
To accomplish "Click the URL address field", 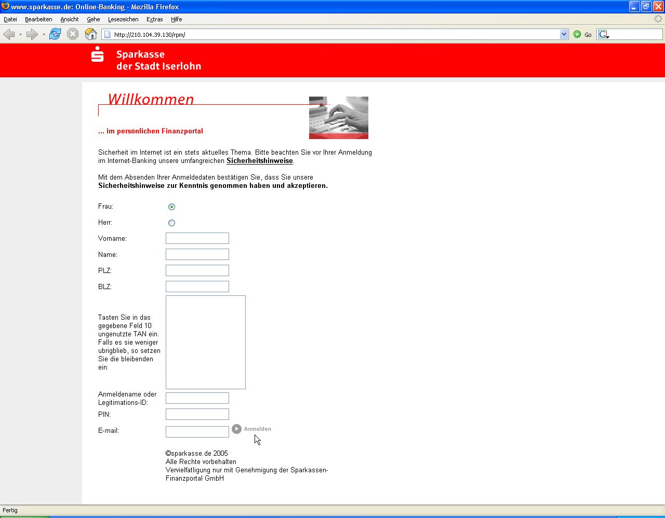I will click(335, 35).
